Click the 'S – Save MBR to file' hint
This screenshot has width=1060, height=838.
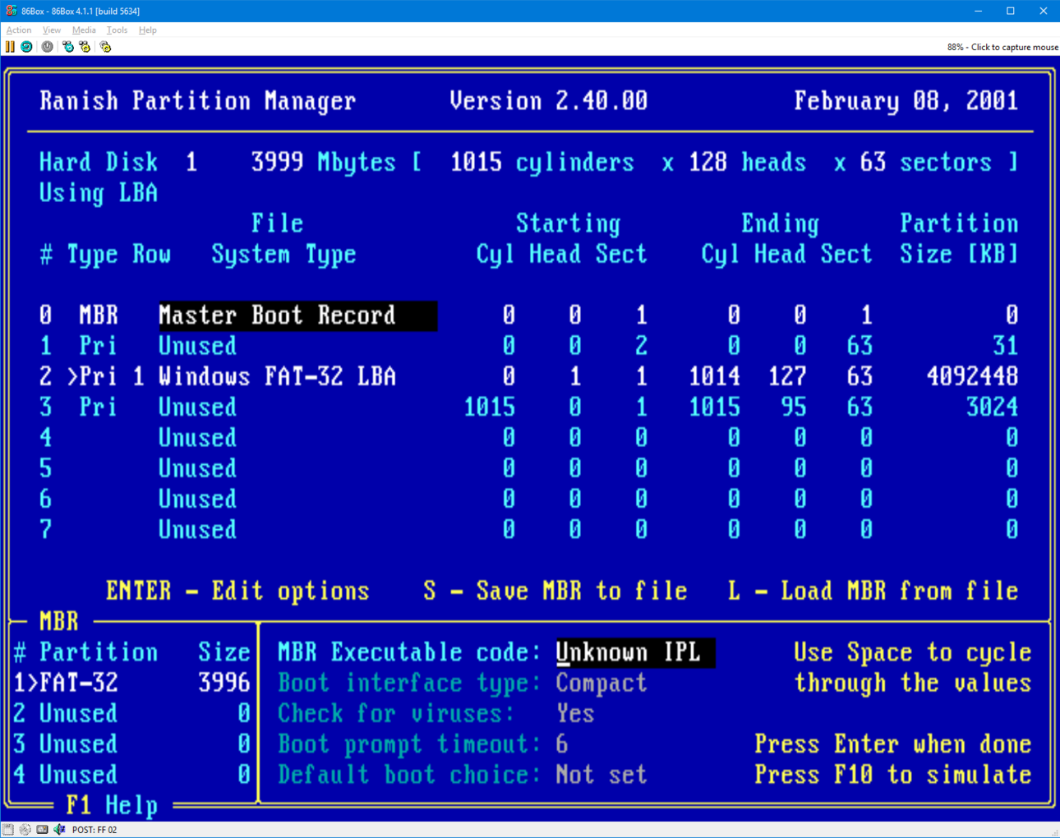[x=555, y=592]
